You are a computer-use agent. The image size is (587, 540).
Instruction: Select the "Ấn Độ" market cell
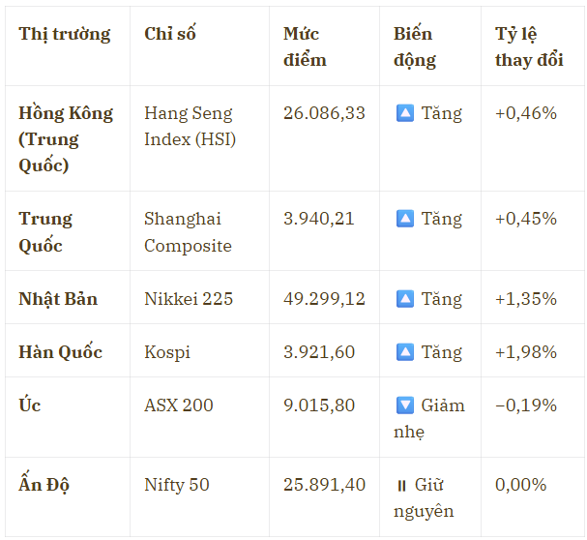pyautogui.click(x=44, y=485)
